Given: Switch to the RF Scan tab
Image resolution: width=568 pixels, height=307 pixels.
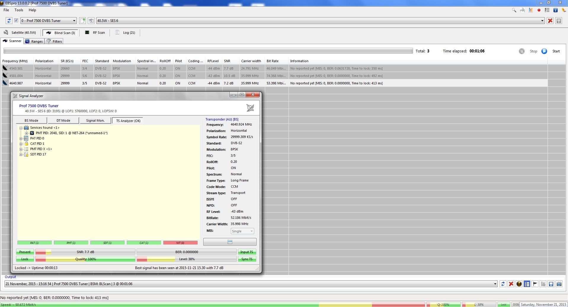Looking at the screenshot, I should click(x=95, y=33).
